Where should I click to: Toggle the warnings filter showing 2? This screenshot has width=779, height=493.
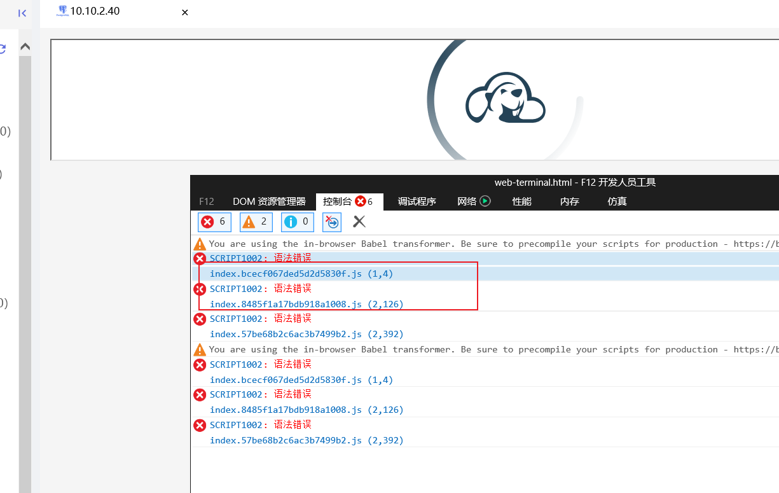(x=256, y=221)
